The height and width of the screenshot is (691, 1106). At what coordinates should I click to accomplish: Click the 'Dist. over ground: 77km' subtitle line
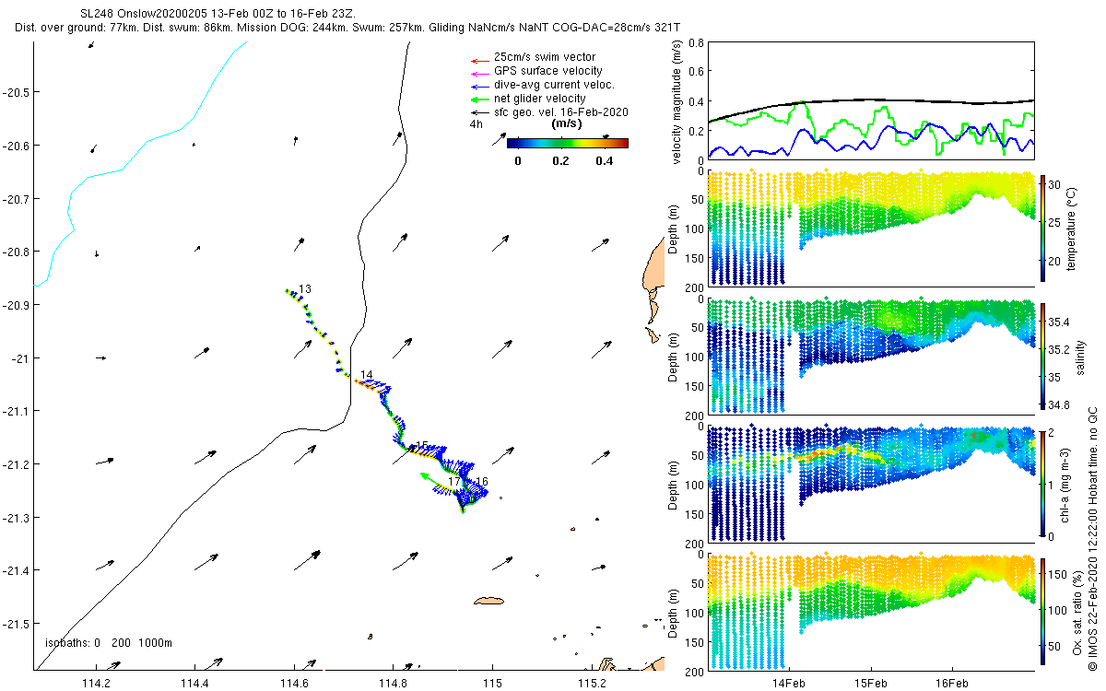pos(348,29)
